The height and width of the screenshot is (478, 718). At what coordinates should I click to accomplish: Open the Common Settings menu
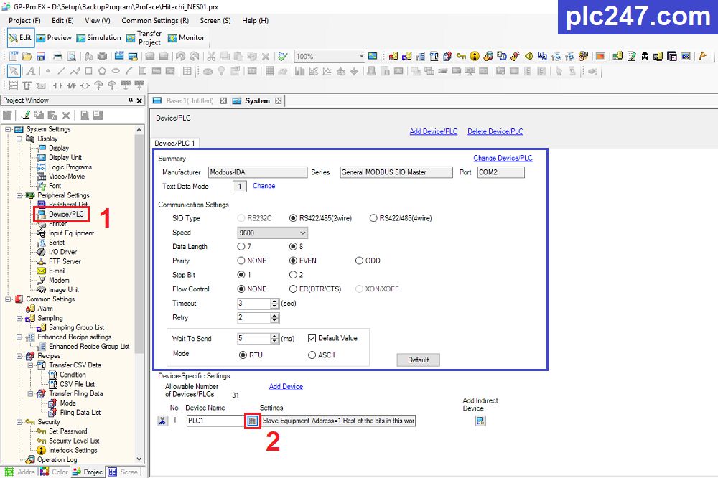(x=154, y=21)
